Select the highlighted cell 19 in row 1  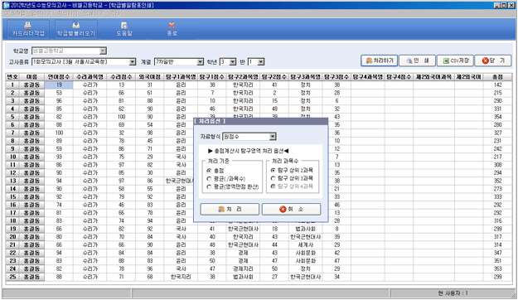coord(59,85)
